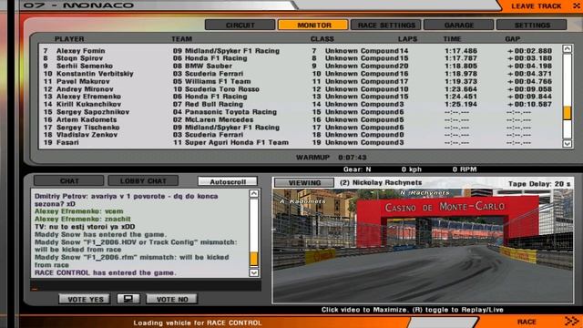Click the Leave Track button
This screenshot has width=583, height=328.
tap(536, 6)
